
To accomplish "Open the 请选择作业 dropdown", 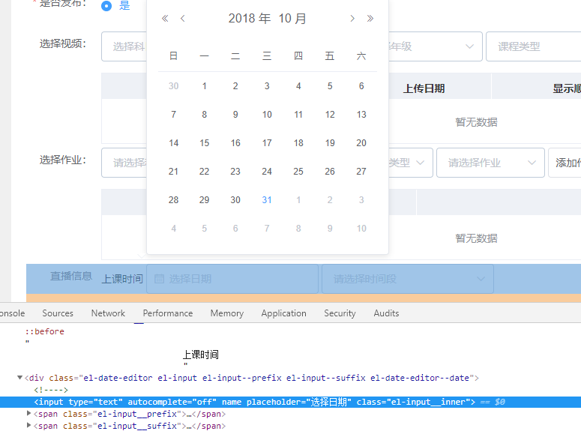I will [490, 163].
